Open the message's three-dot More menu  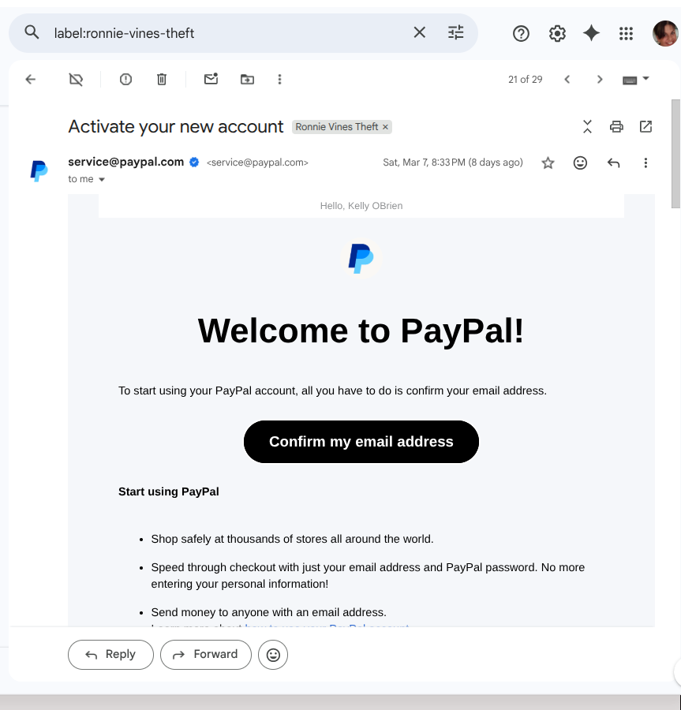645,163
